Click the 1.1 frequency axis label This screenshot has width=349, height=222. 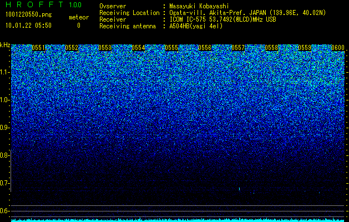(x=4, y=72)
